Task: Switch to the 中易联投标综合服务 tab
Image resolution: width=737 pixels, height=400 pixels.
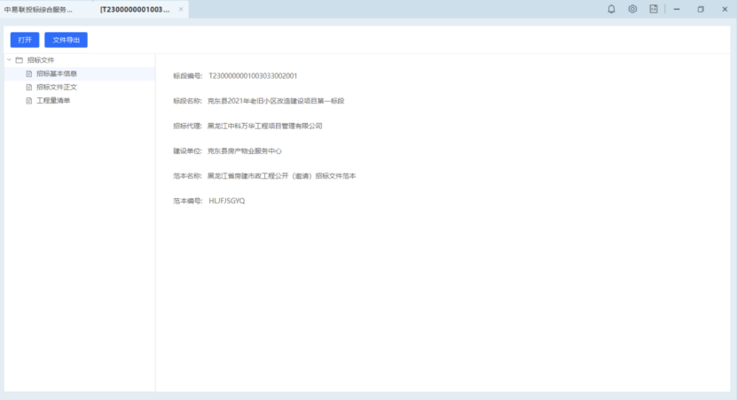Action: (x=40, y=9)
